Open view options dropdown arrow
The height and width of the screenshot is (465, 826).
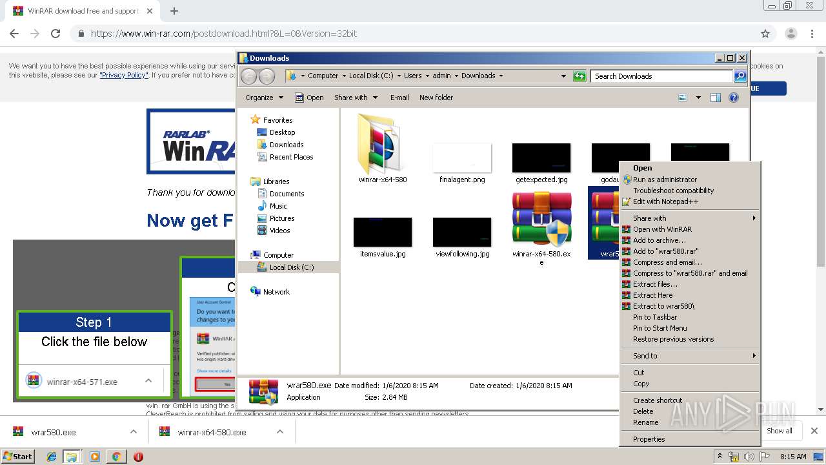click(x=698, y=98)
